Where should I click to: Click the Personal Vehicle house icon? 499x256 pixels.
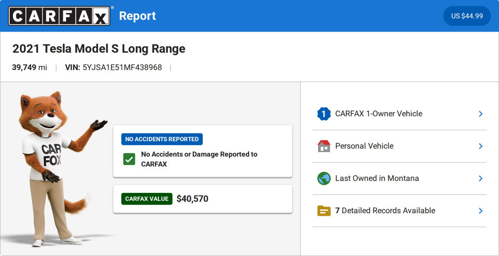pos(324,146)
